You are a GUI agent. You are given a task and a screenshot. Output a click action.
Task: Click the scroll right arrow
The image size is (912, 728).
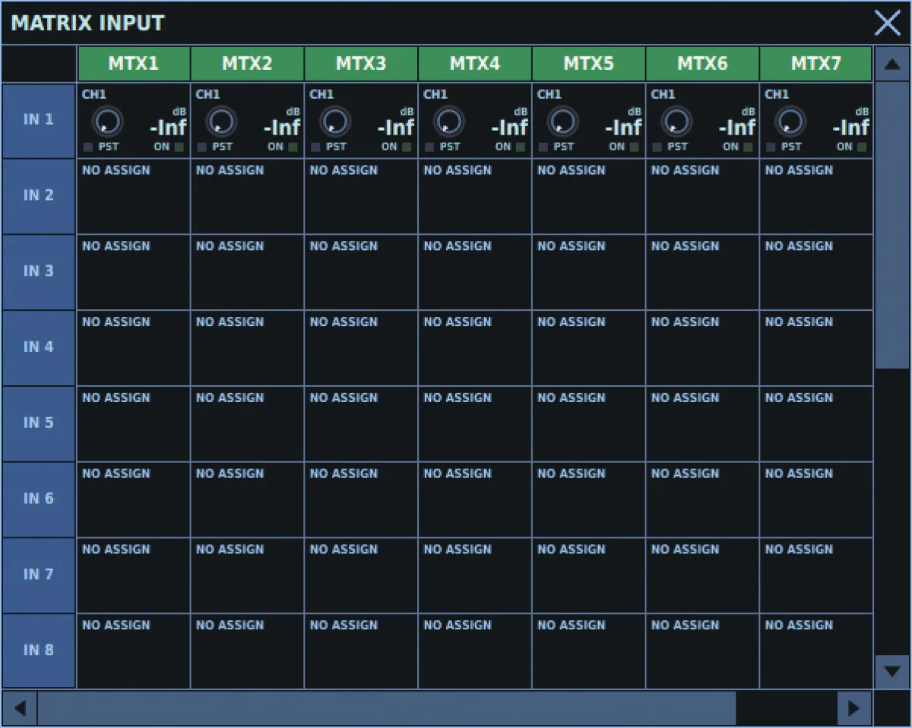click(x=853, y=708)
